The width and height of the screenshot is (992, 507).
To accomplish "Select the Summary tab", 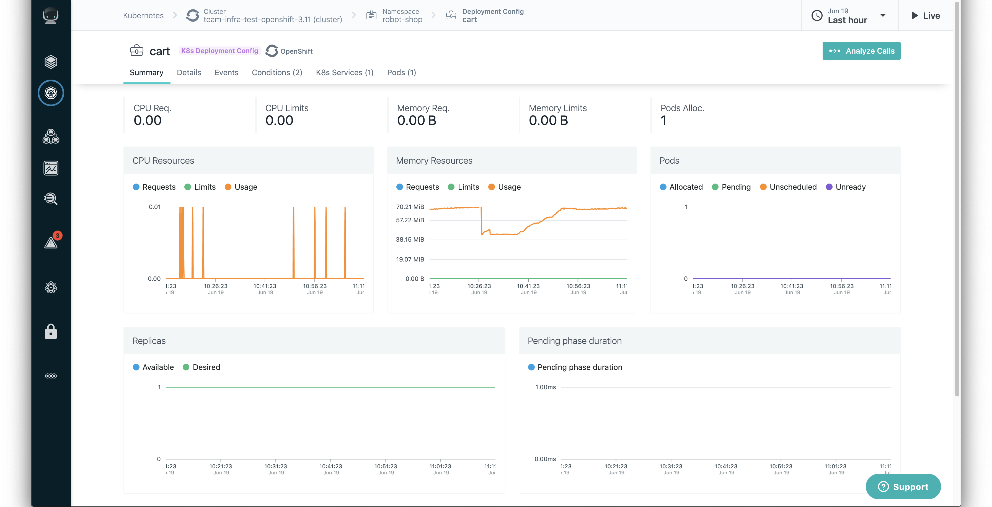I will [x=146, y=72].
